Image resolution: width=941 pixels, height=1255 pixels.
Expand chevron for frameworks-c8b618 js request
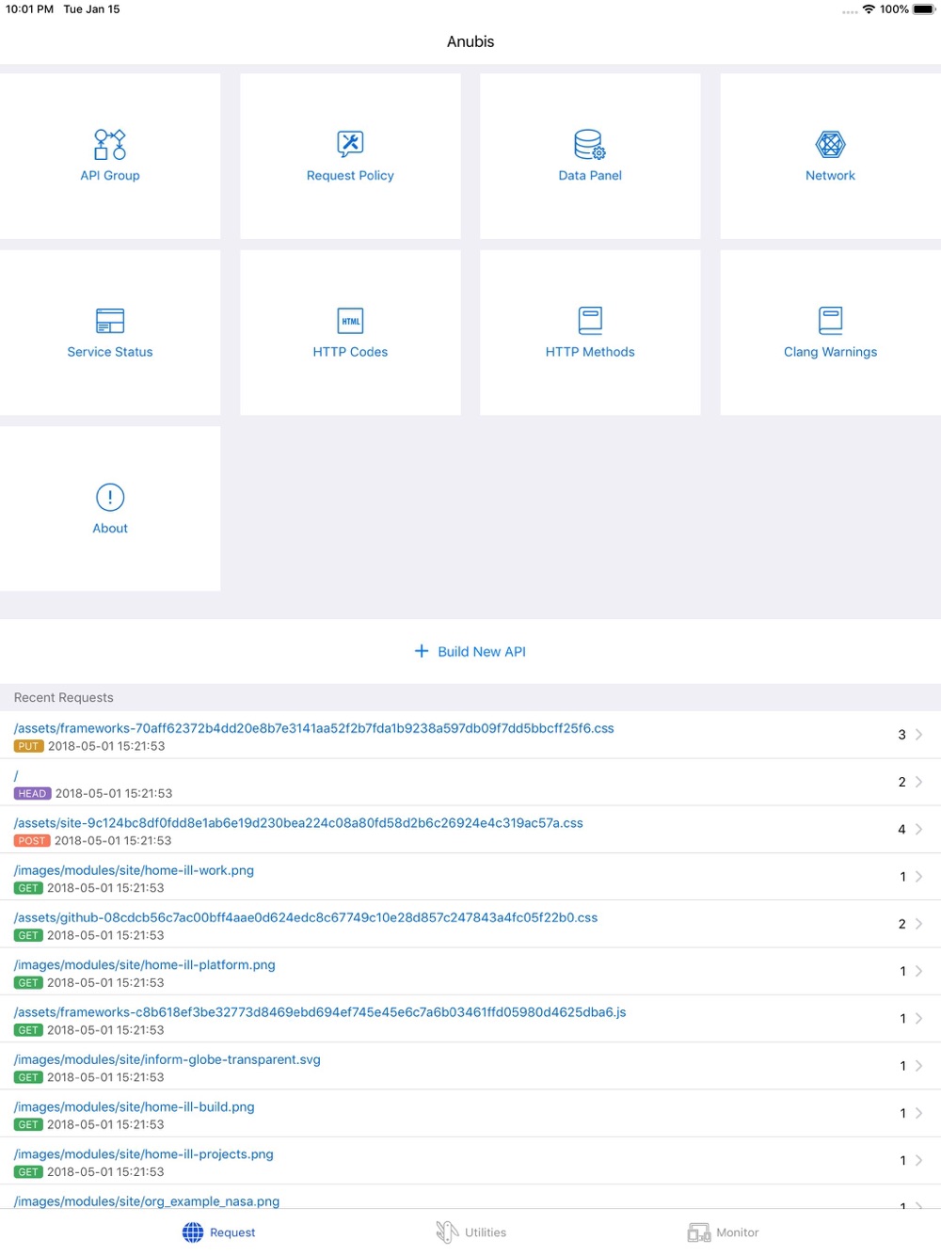919,1019
